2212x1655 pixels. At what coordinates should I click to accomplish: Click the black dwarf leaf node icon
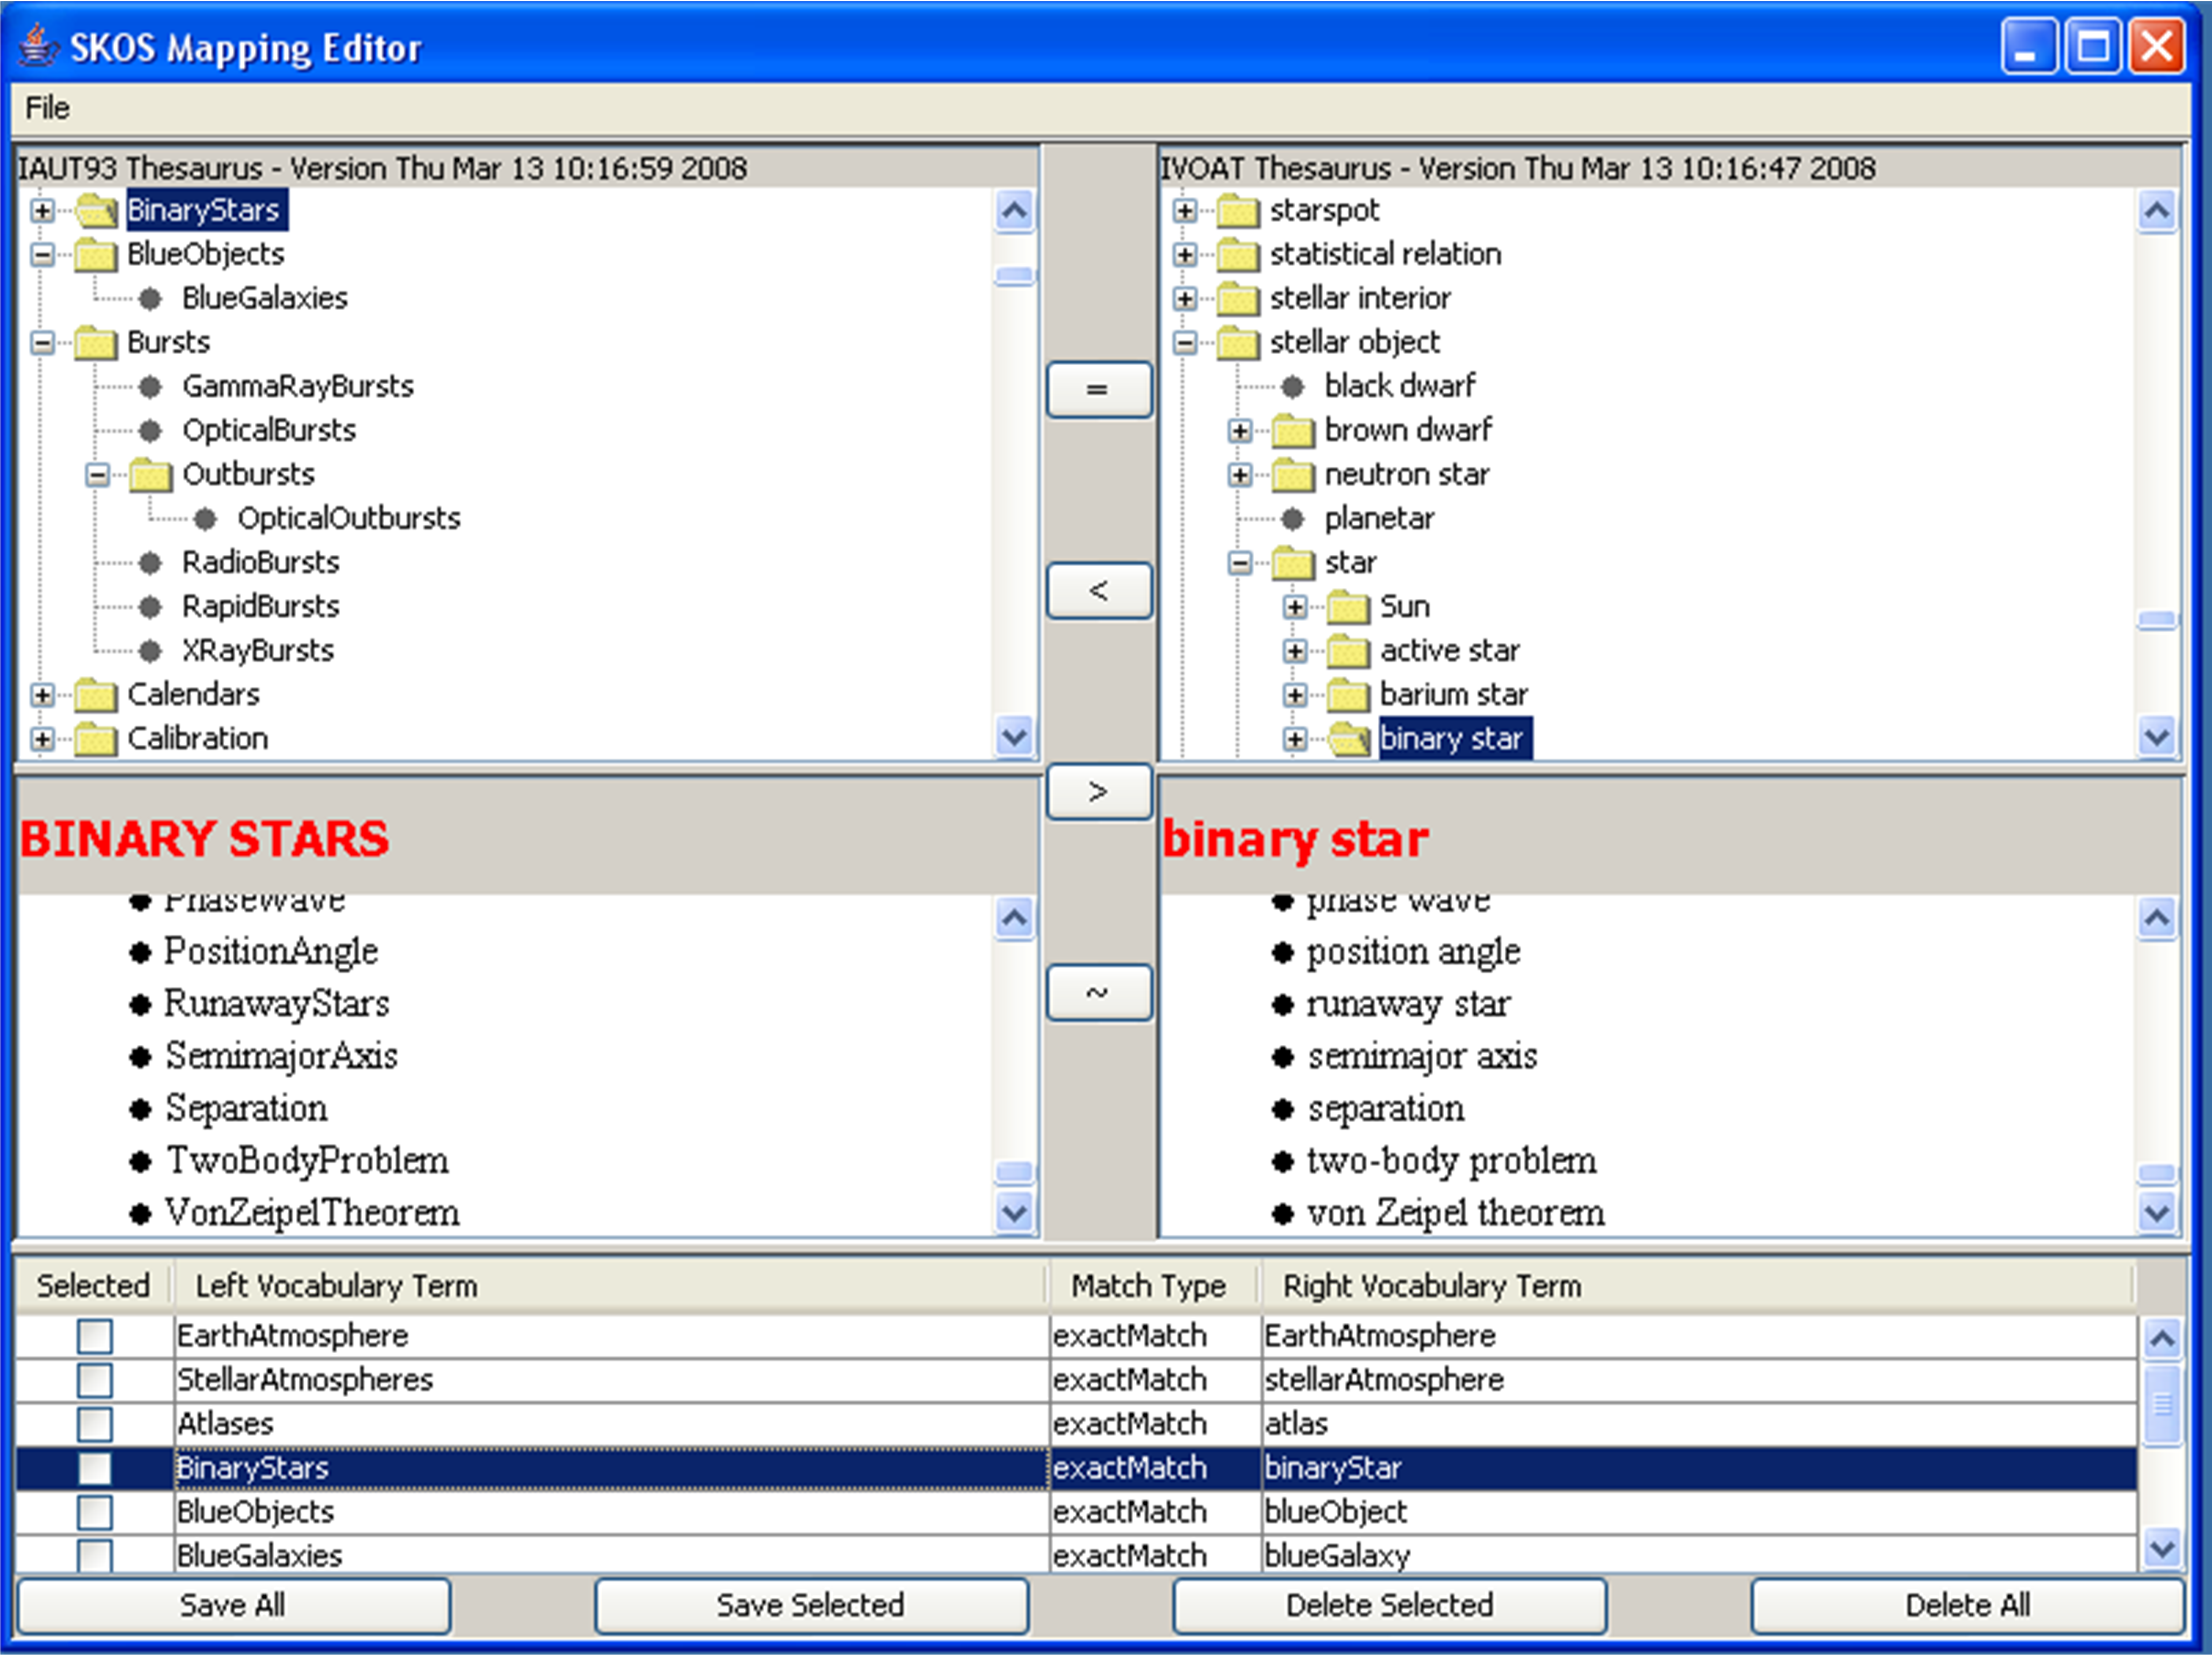pos(1292,387)
